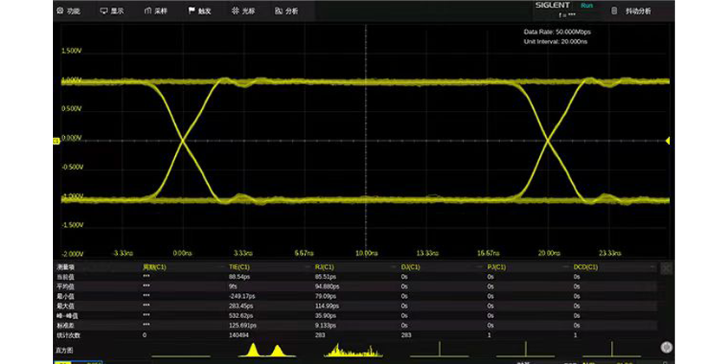Image resolution: width=728 pixels, height=364 pixels.
Task: Select the RJ(C1) measurement column header
Action: [x=325, y=267]
